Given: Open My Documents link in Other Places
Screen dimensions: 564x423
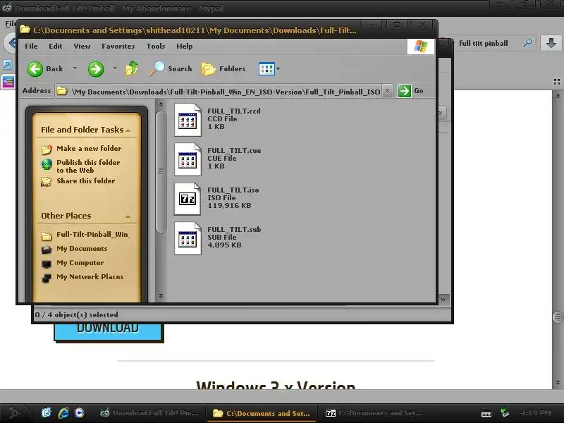Looking at the screenshot, I should 82,249.
